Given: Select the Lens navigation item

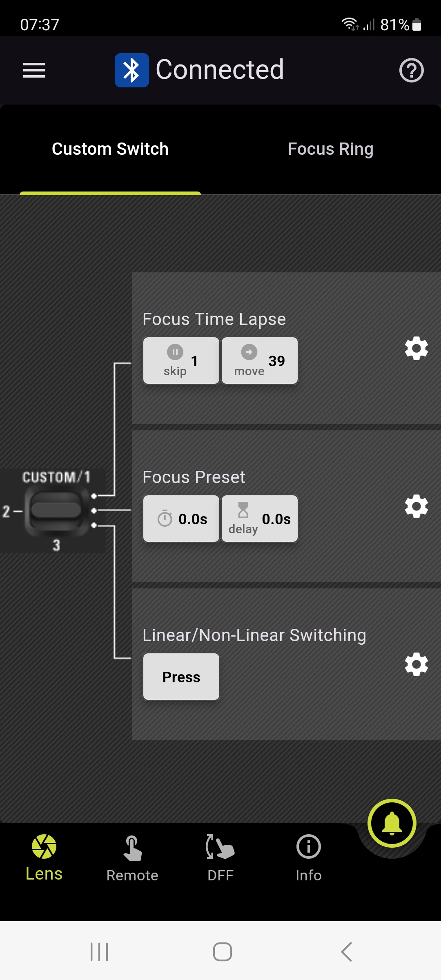Looking at the screenshot, I should point(44,858).
